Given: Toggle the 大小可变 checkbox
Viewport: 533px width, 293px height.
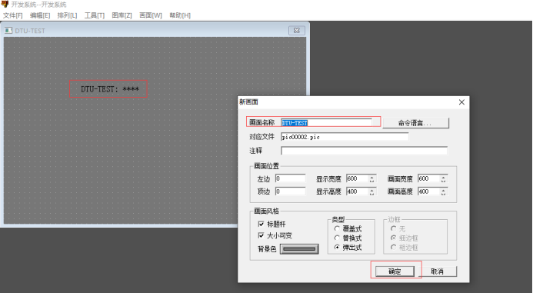Looking at the screenshot, I should click(x=261, y=235).
